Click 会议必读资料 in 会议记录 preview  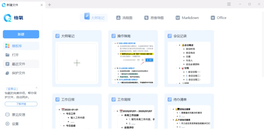coord(192,64)
